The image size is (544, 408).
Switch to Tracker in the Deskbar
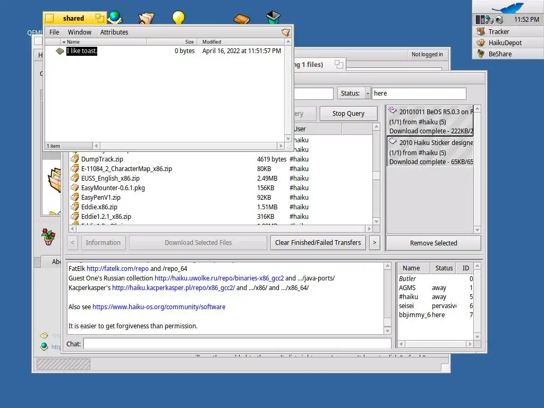[x=508, y=31]
